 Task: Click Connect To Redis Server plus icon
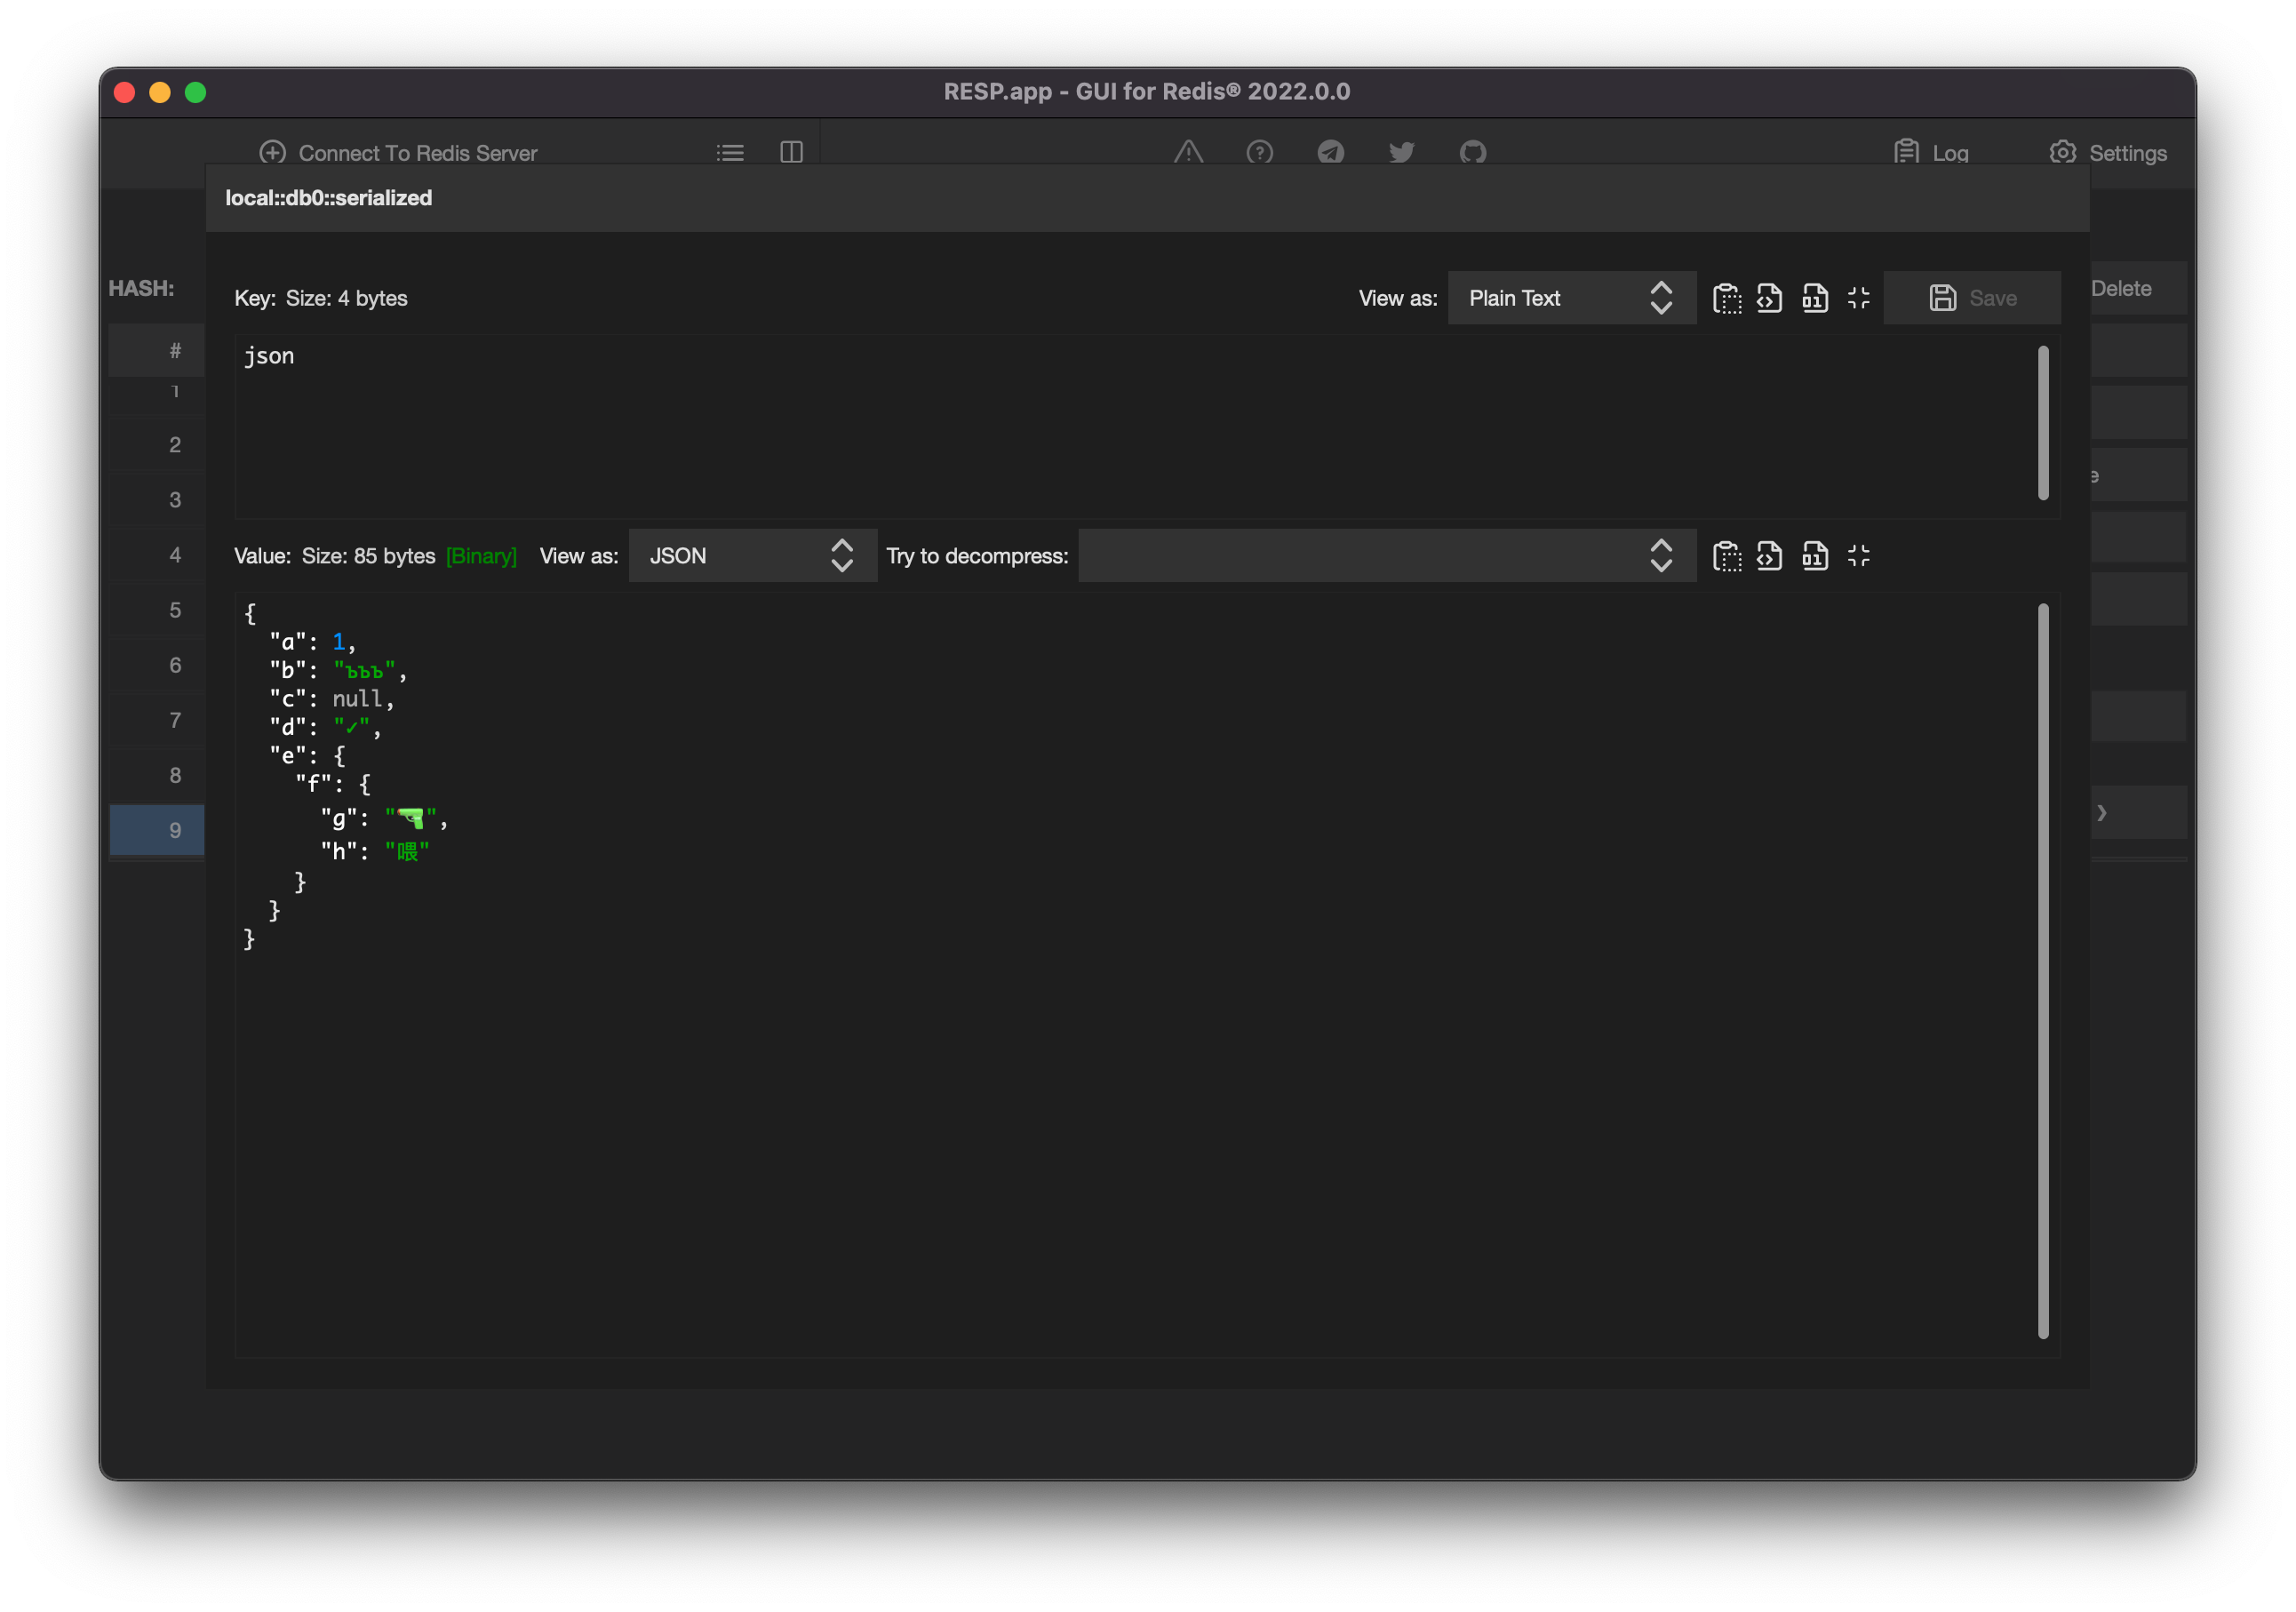point(272,152)
